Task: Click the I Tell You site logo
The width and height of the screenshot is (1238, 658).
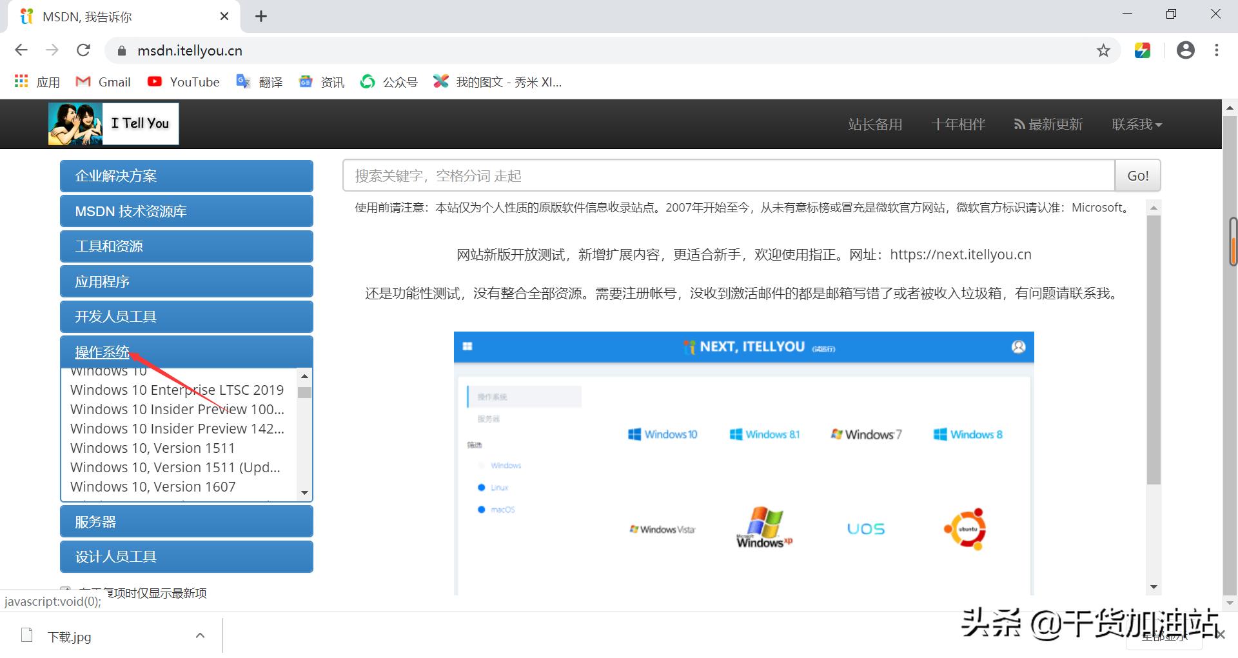Action: pos(113,123)
